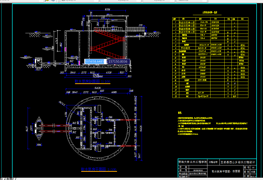Select the 7789 height dimension

[x=53, y=48]
